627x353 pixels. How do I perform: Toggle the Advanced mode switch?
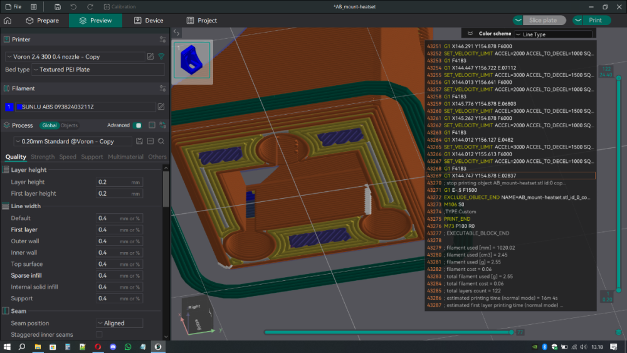(137, 125)
